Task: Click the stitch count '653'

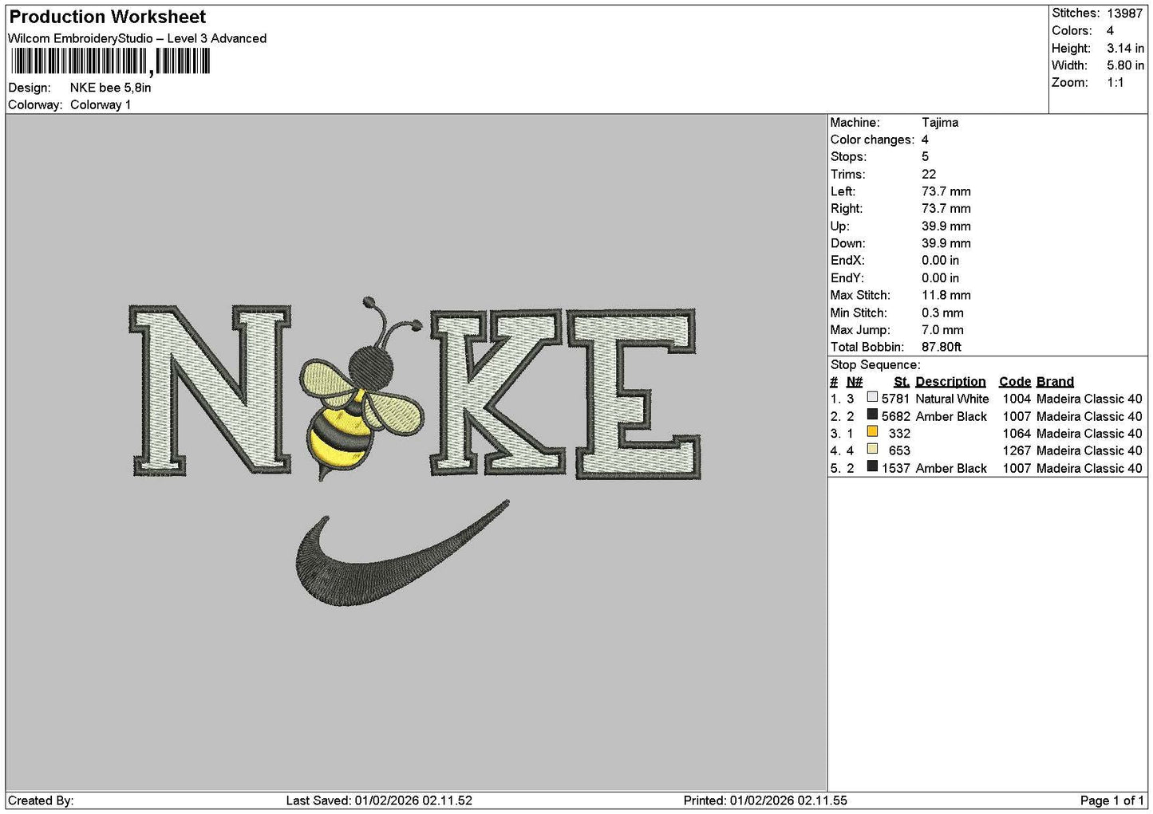Action: (x=899, y=450)
